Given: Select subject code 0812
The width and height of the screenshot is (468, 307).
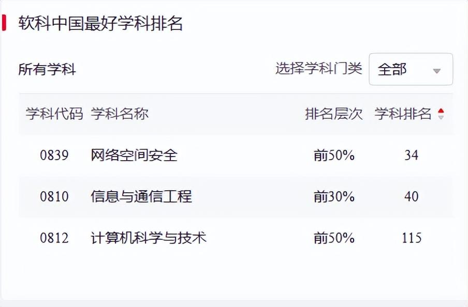Looking at the screenshot, I should (x=54, y=238).
